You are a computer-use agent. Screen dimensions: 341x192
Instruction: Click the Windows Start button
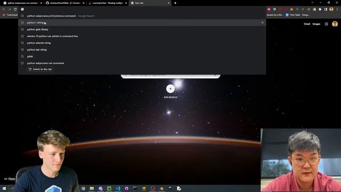4,188
